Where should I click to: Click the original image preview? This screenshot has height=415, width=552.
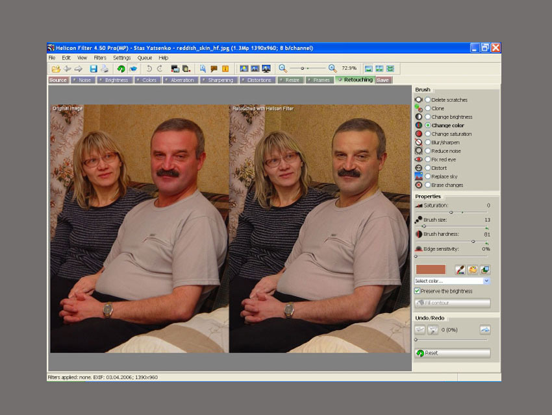(139, 228)
